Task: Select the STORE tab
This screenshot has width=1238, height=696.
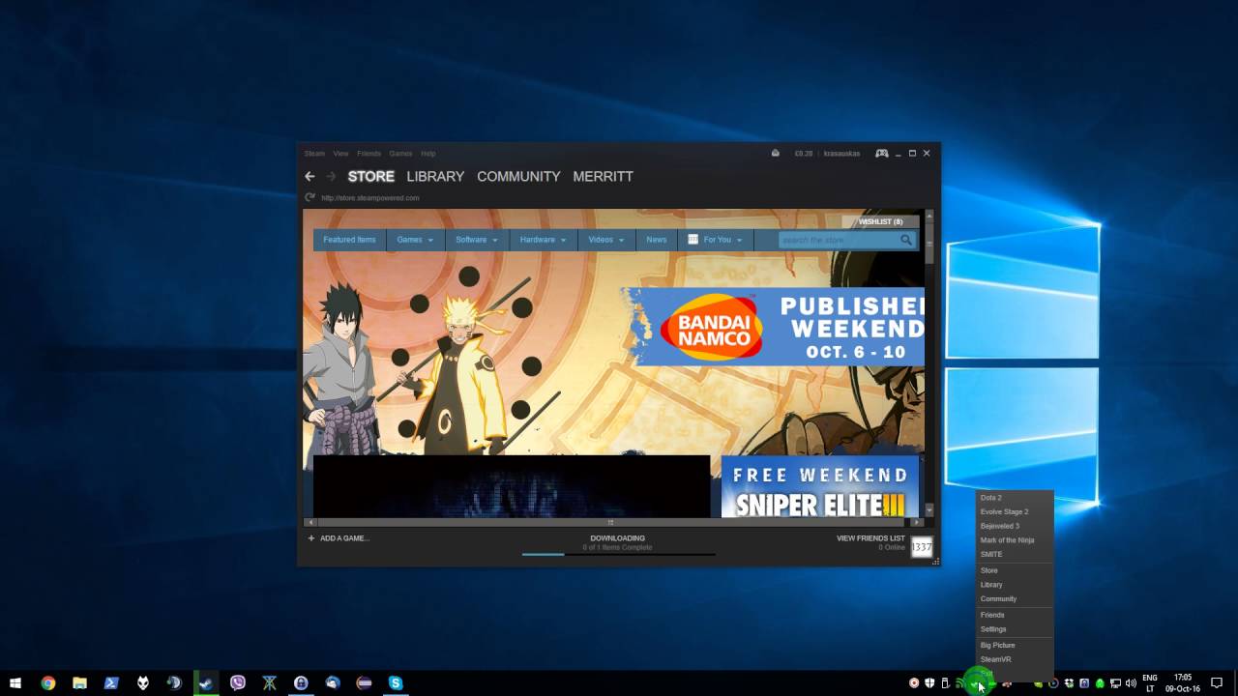Action: pos(371,176)
